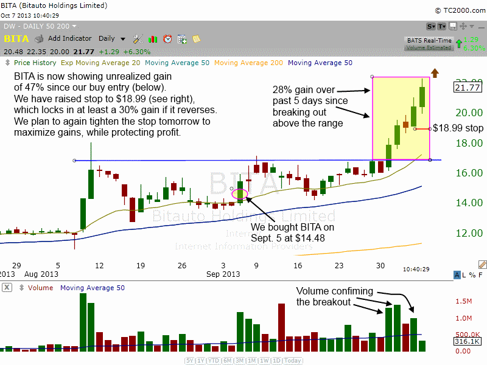487x365 pixels.
Task: Set chart range to 1D
Action: 276,361
